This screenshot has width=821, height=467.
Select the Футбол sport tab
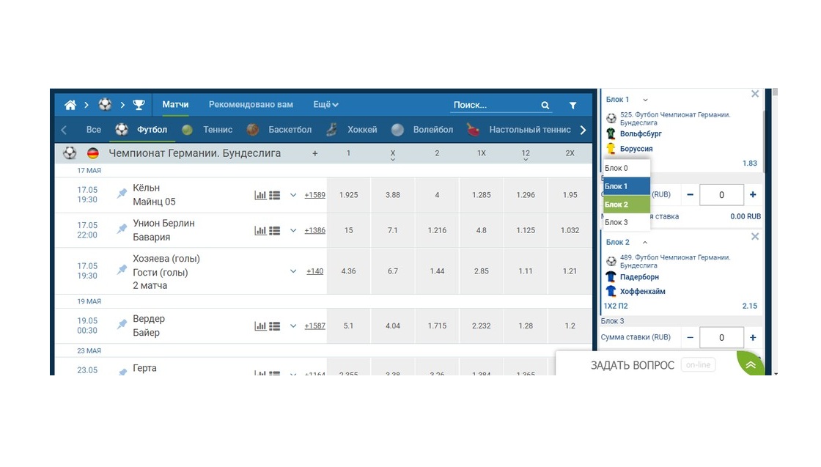[x=152, y=130]
